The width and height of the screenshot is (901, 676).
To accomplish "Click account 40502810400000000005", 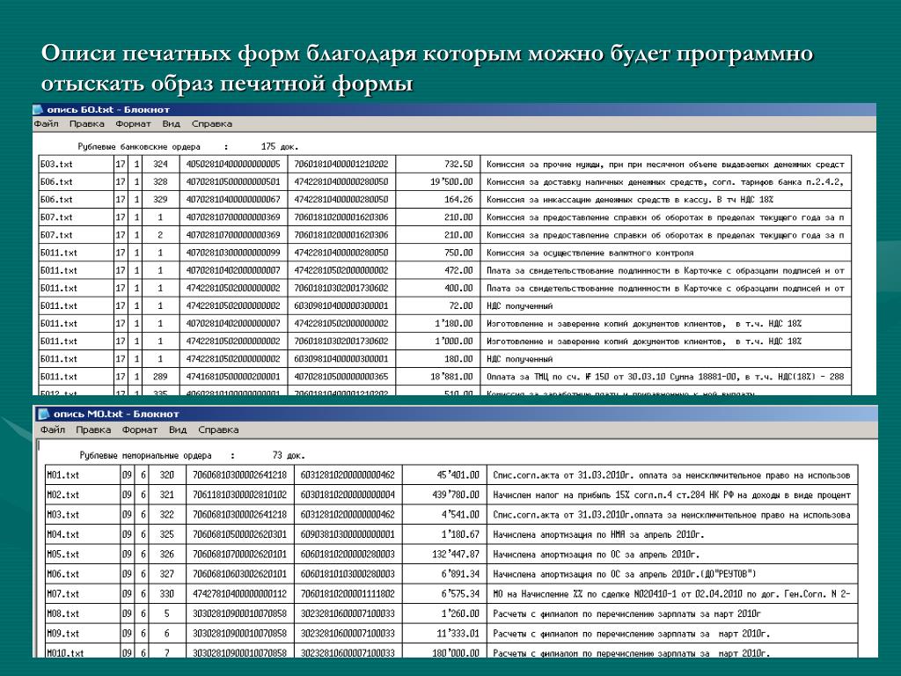I will (x=232, y=164).
